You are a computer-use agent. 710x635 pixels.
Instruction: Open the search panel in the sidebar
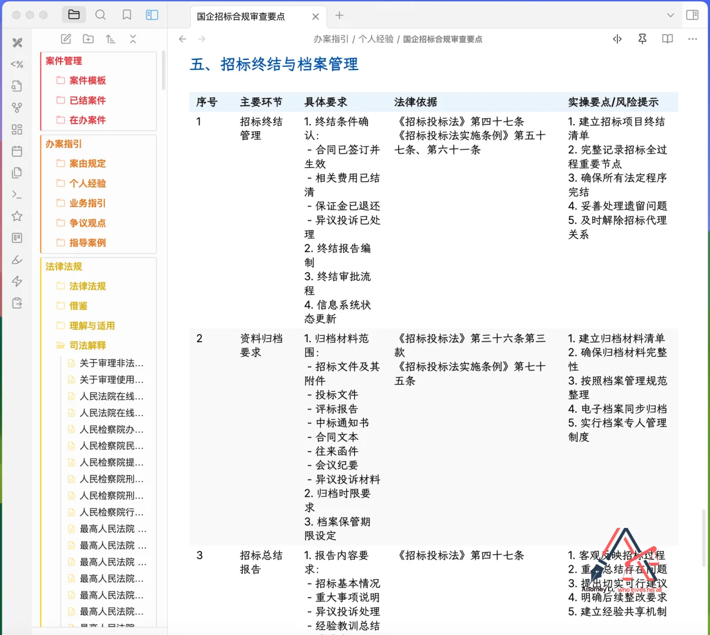(100, 15)
